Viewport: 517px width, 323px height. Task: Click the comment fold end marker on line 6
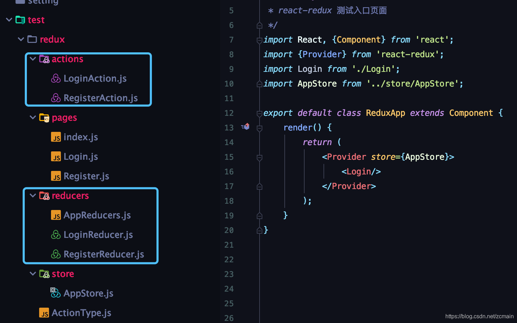[260, 25]
